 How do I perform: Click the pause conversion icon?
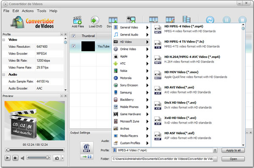pos(226,20)
